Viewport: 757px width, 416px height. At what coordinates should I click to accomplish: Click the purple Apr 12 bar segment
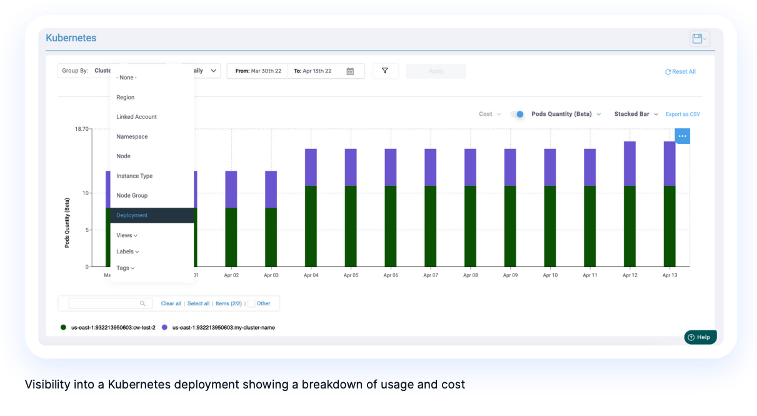[629, 163]
